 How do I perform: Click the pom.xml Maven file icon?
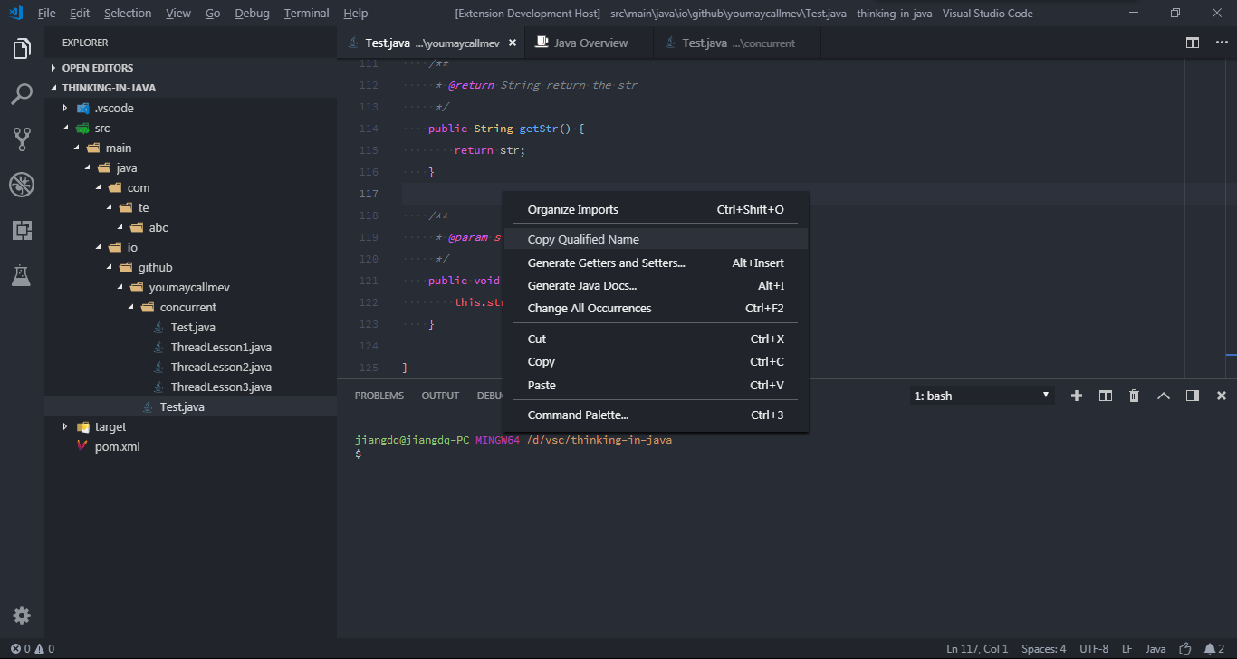82,446
